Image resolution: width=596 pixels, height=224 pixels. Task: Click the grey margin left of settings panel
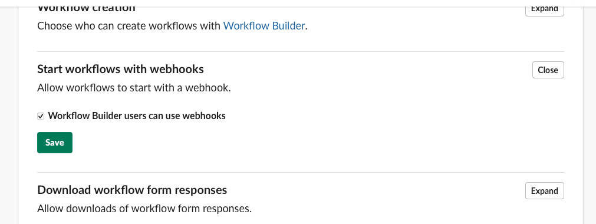point(9,114)
